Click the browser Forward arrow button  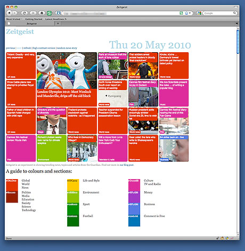click(15, 13)
